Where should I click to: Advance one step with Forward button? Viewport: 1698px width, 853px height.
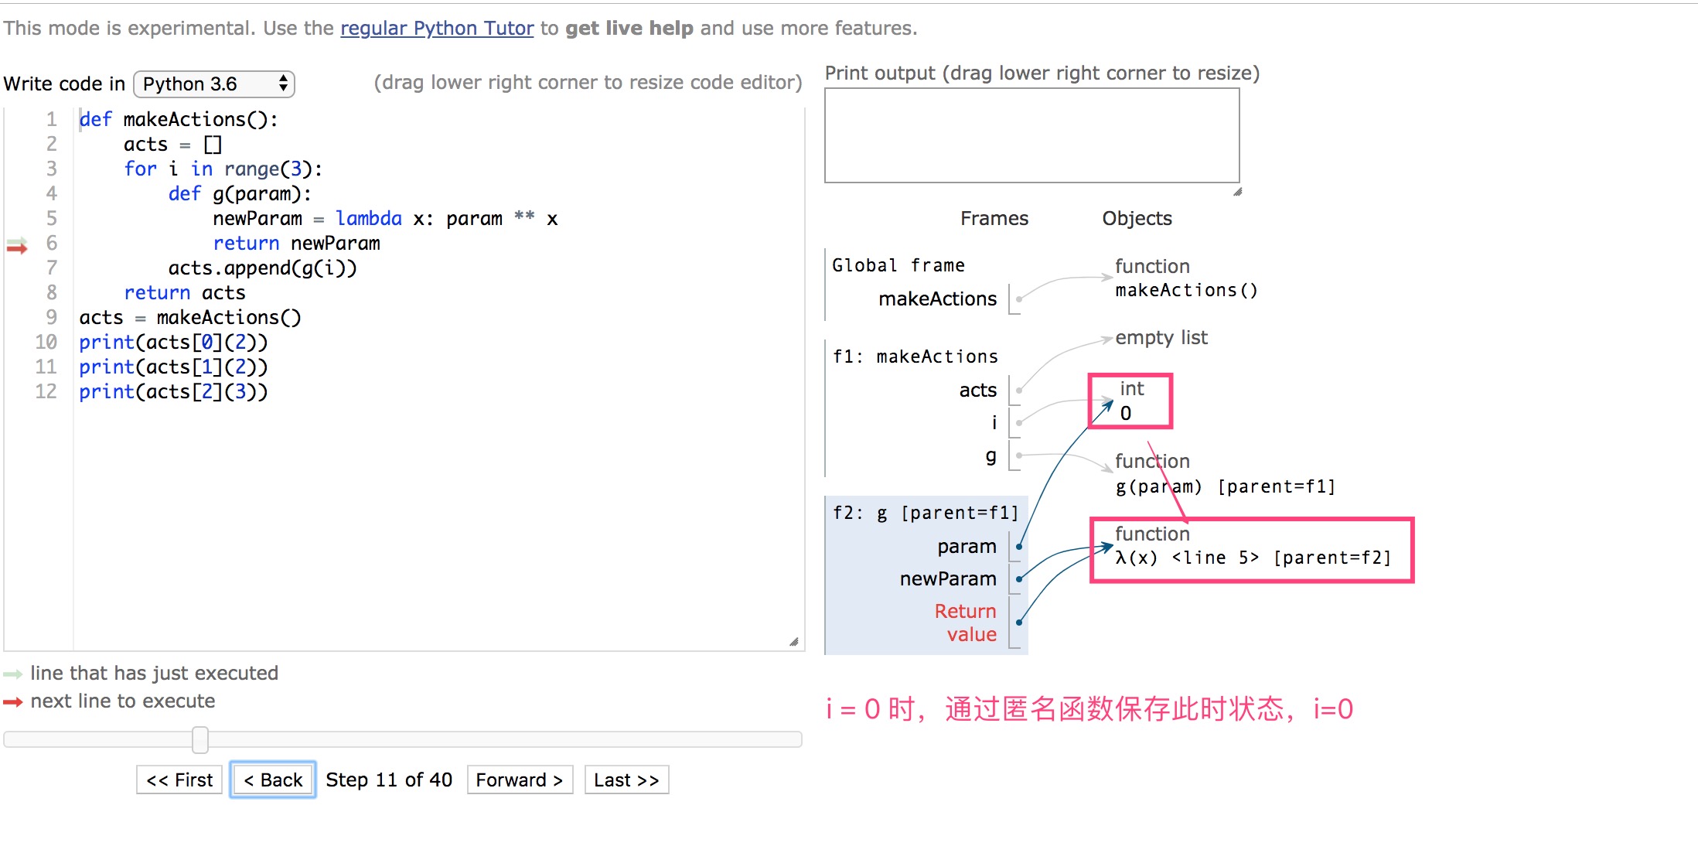click(x=520, y=780)
